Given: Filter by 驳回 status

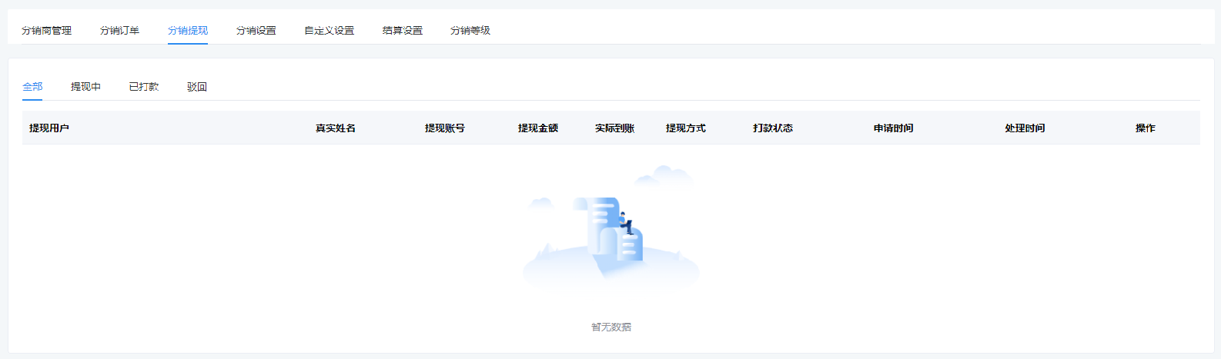Looking at the screenshot, I should [x=197, y=87].
